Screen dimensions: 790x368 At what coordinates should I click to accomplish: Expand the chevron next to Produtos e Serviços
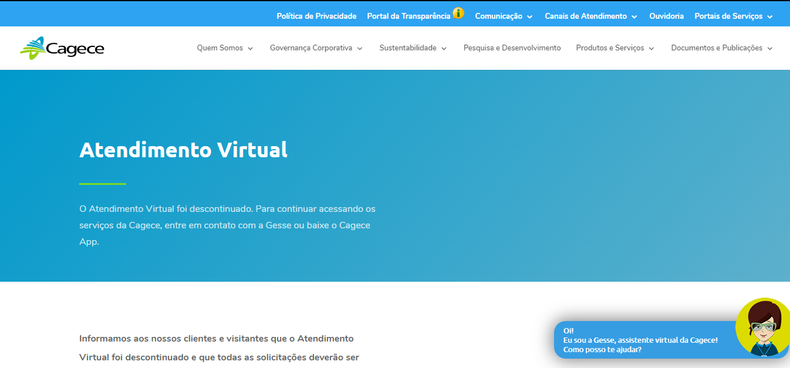[651, 49]
